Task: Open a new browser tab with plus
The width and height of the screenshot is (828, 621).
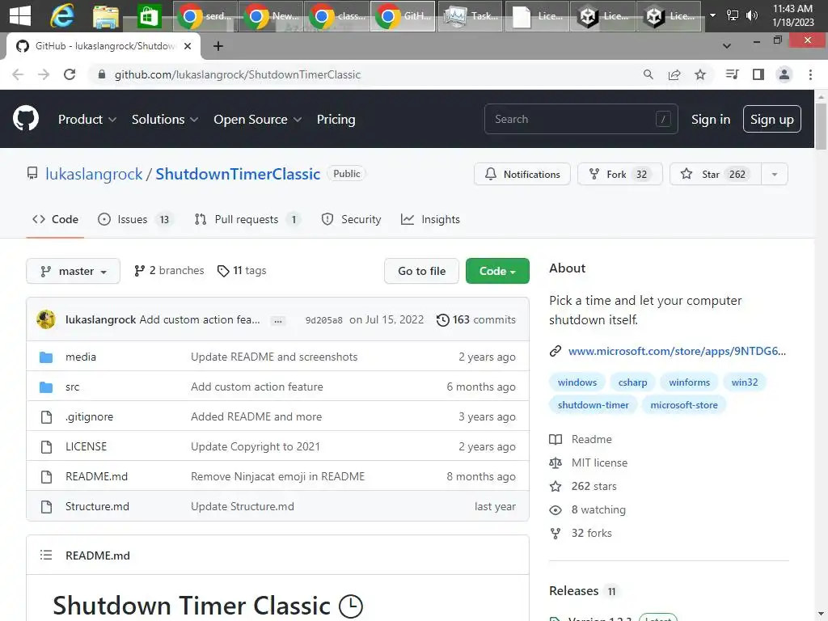Action: (218, 46)
